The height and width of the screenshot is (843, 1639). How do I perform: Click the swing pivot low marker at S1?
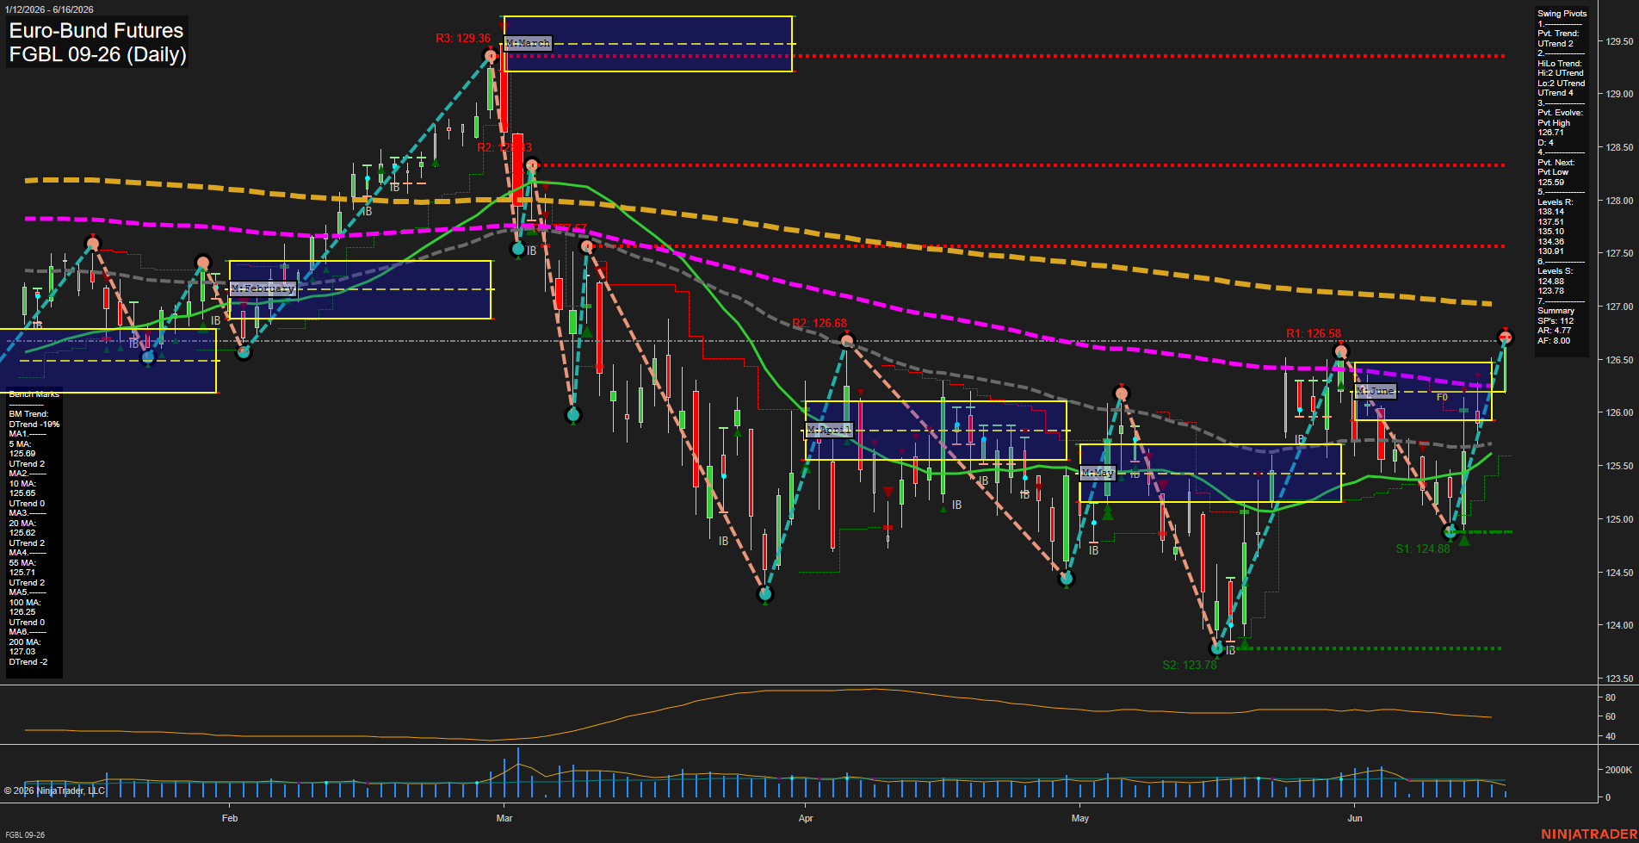[1450, 532]
